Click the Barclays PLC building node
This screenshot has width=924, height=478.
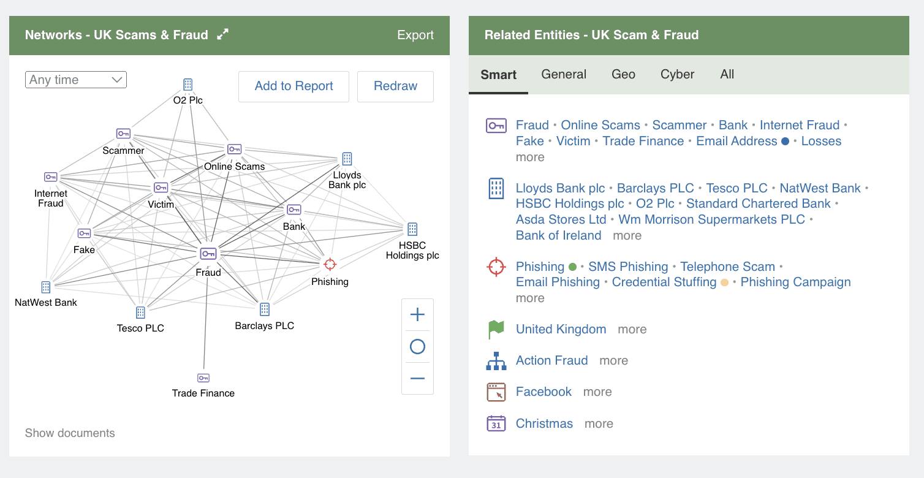pyautogui.click(x=265, y=309)
